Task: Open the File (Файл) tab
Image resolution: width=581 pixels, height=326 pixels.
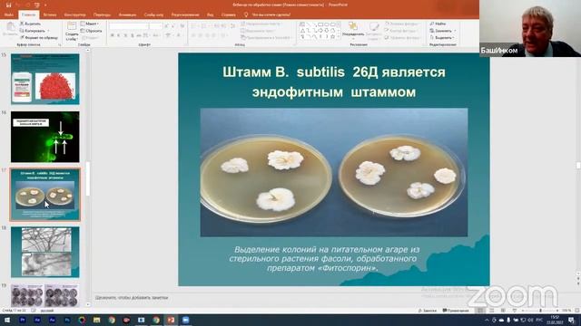Action: pyautogui.click(x=9, y=14)
